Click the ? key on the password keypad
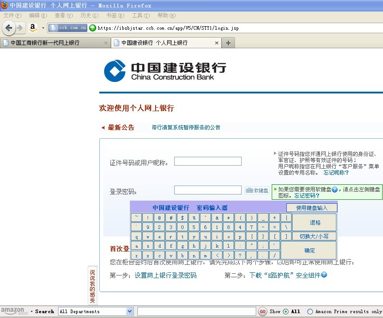Screen dimensions: 383x318 [240, 255]
